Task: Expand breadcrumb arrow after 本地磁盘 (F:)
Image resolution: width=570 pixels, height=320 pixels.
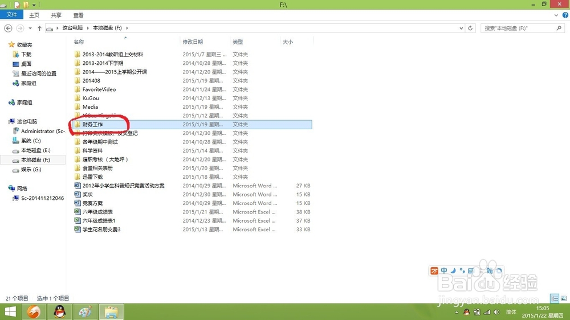Action: [127, 28]
